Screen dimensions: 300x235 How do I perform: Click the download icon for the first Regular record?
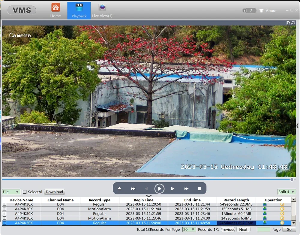coord(264,204)
